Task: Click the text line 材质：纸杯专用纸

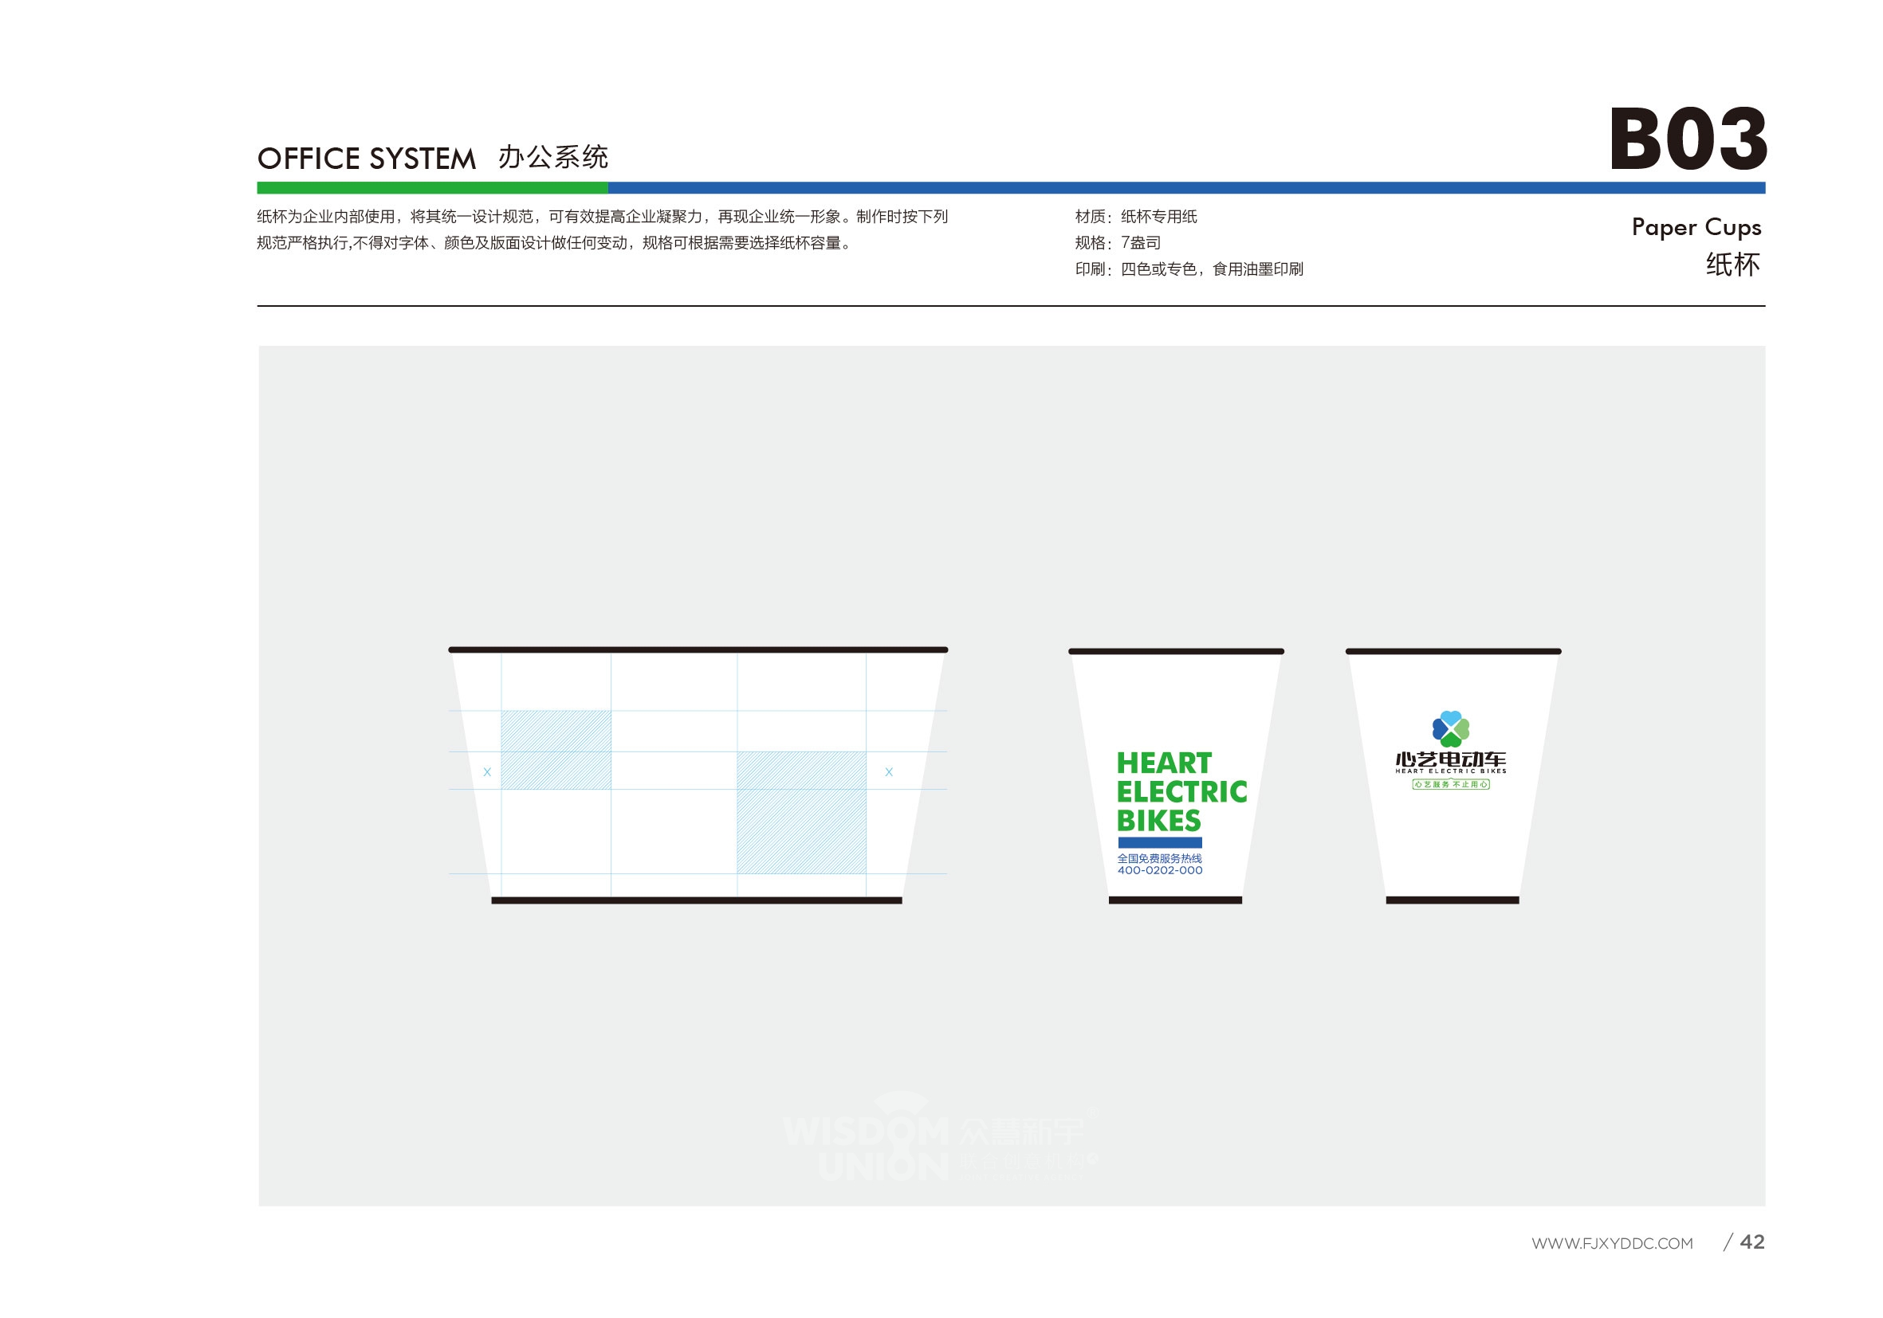Action: click(1136, 217)
